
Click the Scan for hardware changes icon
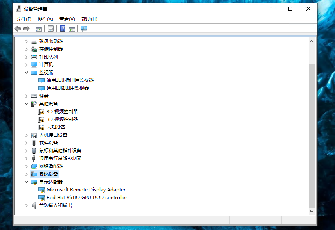84,29
